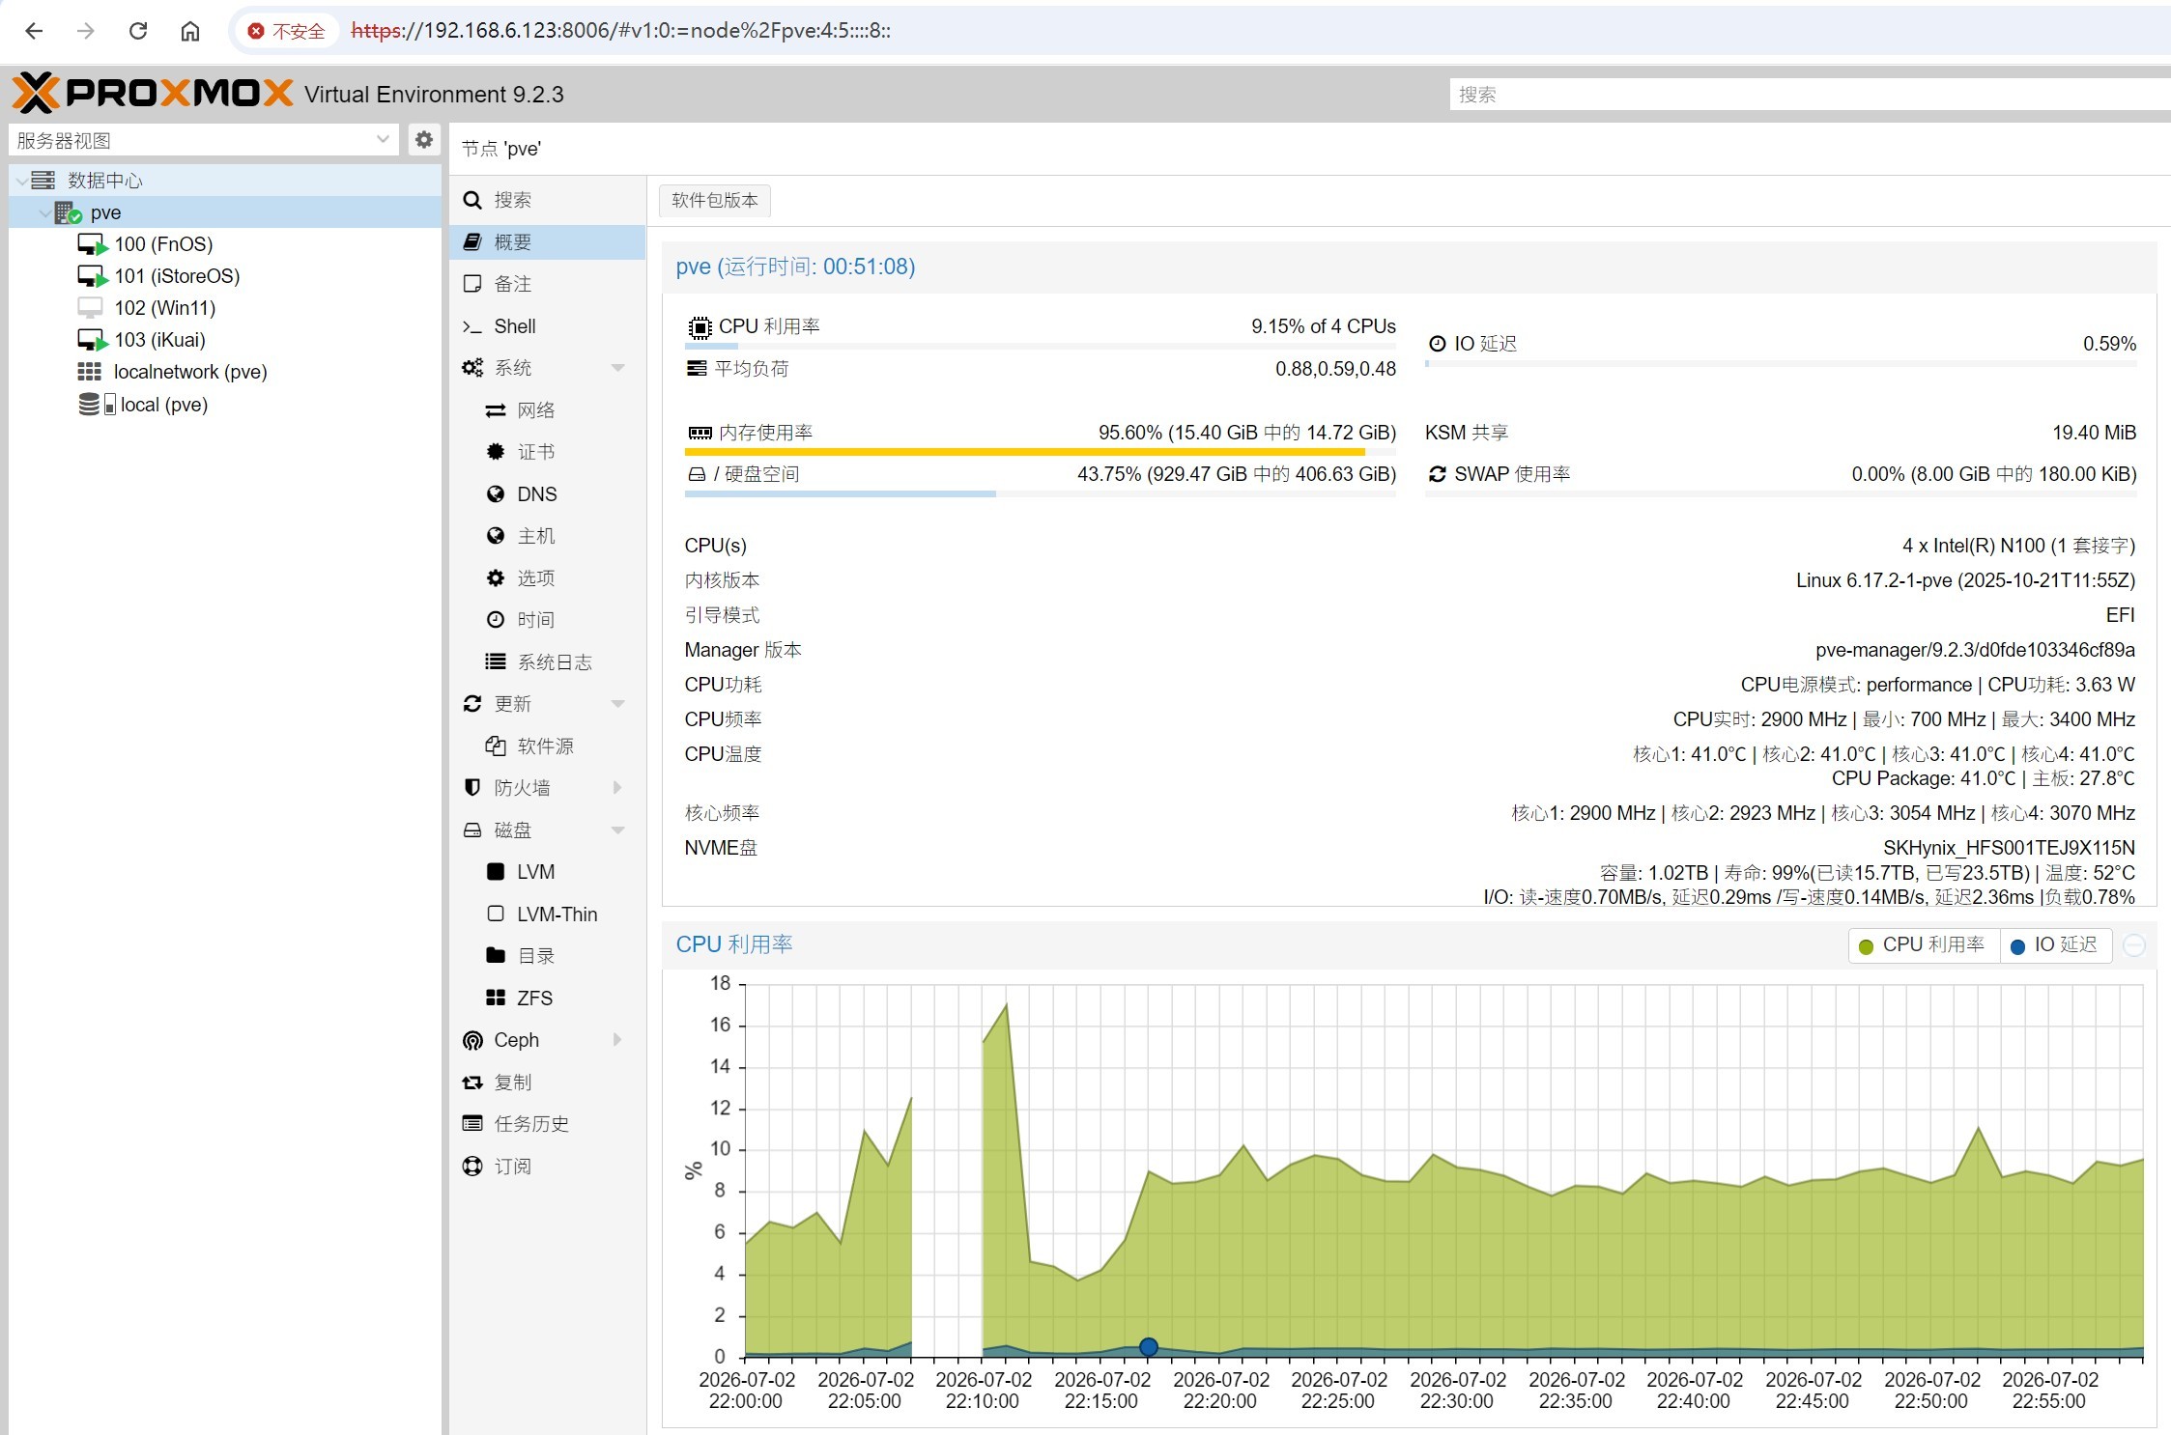This screenshot has width=2171, height=1435.
Task: Click the chart zoom reset circle button
Action: click(2134, 945)
